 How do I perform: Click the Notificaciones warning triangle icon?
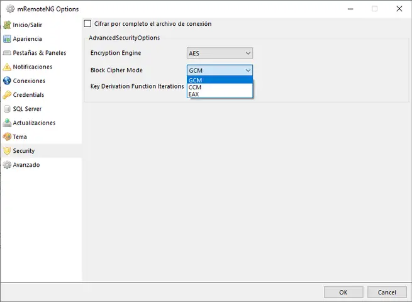tap(7, 67)
